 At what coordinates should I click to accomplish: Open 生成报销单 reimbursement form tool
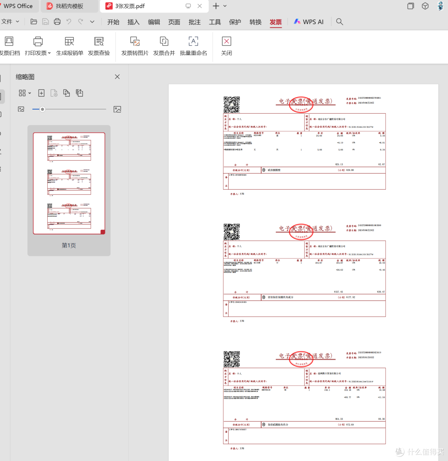69,46
